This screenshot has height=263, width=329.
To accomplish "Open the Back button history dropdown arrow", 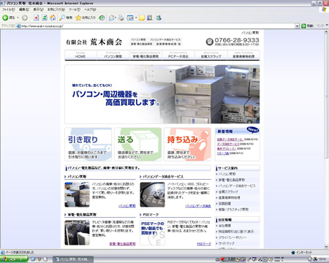I will point(18,18).
